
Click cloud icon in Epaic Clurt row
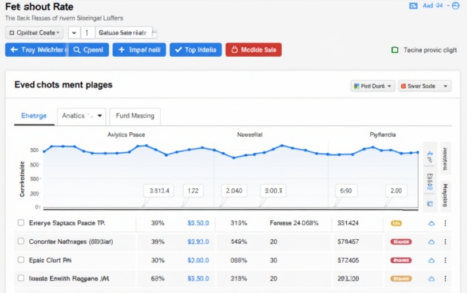tap(432, 260)
